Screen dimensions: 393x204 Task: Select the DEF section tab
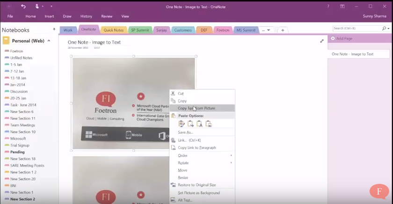pyautogui.click(x=204, y=30)
